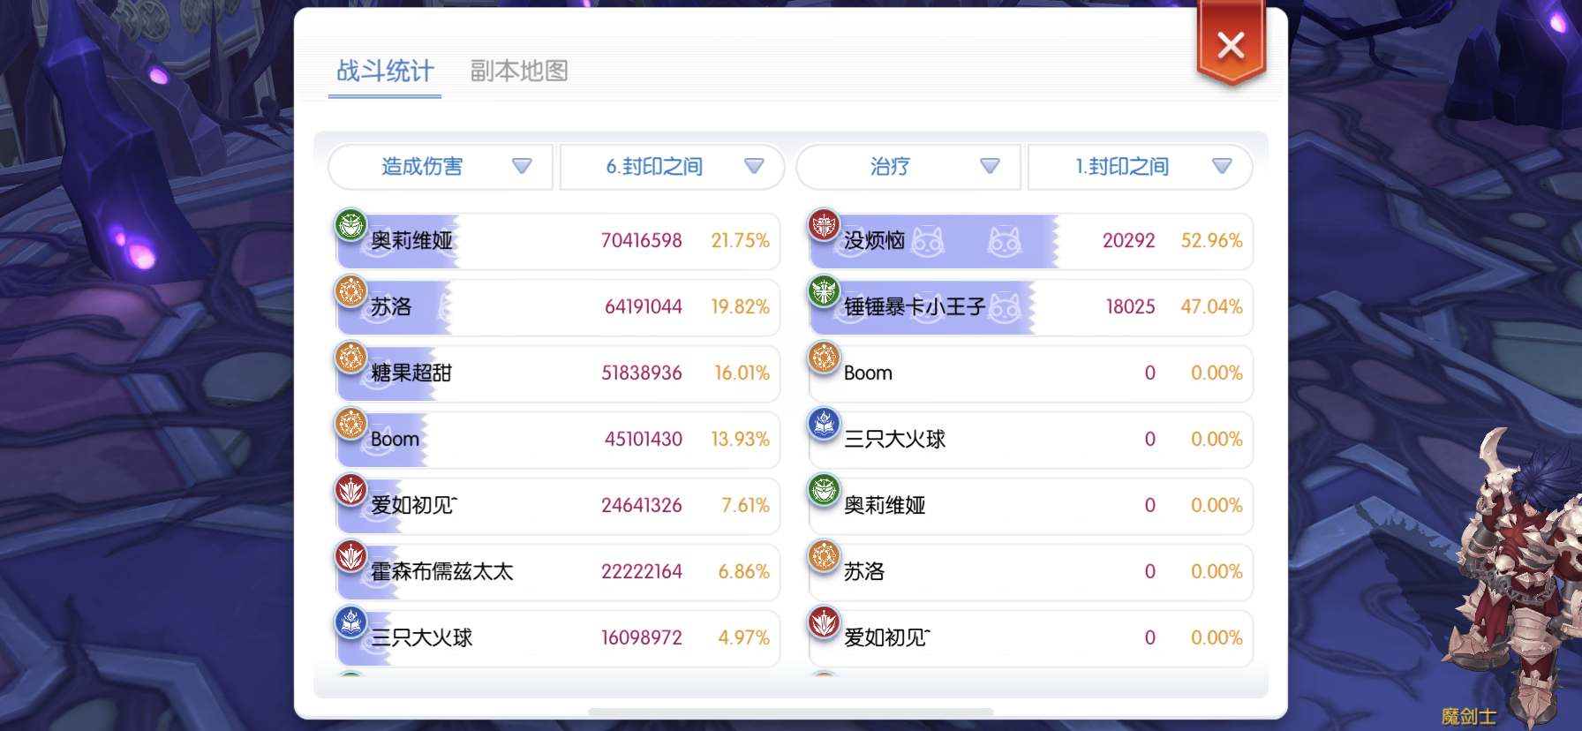Select Boom's damage row showing 45101430
This screenshot has height=731, width=1582.
pyautogui.click(x=558, y=440)
